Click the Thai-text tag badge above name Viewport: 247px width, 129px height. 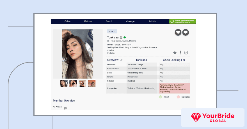[112, 31]
